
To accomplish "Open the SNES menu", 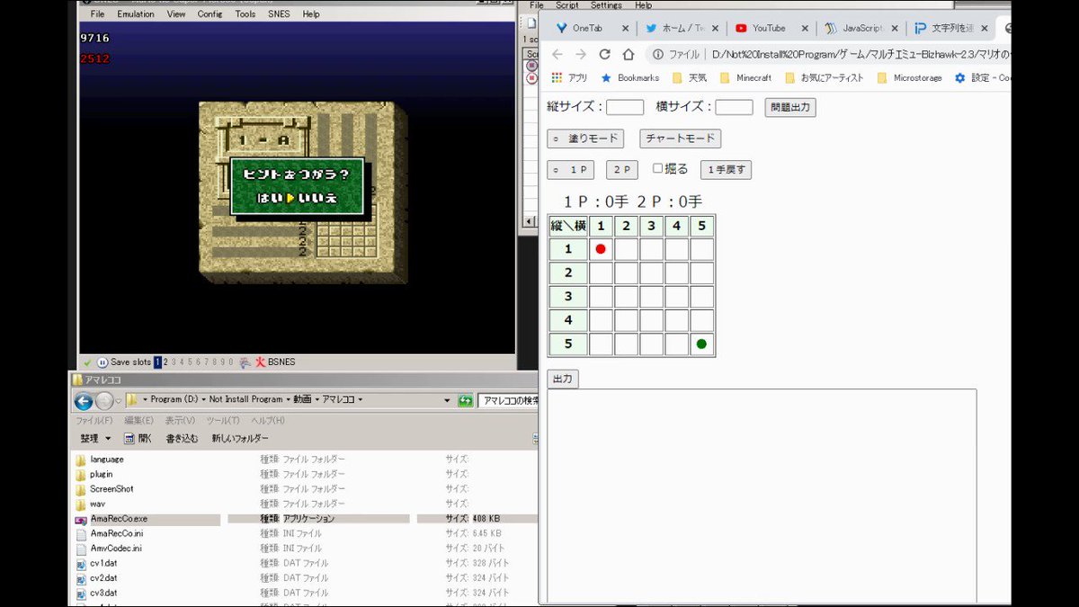I will pyautogui.click(x=279, y=14).
